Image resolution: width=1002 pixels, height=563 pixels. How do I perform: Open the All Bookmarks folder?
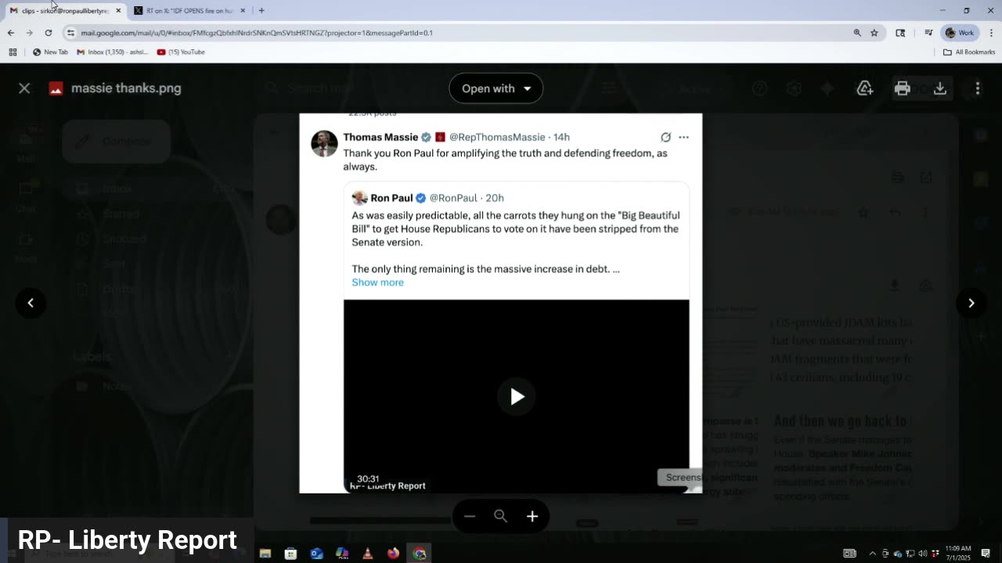pyautogui.click(x=969, y=52)
